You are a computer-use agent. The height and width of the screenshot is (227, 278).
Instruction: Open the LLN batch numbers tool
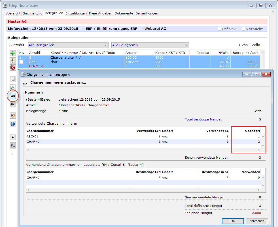click(13, 96)
